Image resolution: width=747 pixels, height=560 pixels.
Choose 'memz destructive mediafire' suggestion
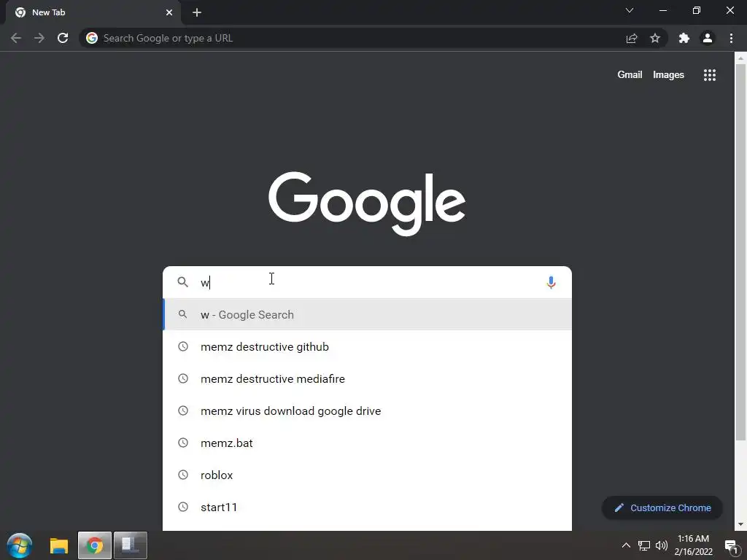(367, 378)
